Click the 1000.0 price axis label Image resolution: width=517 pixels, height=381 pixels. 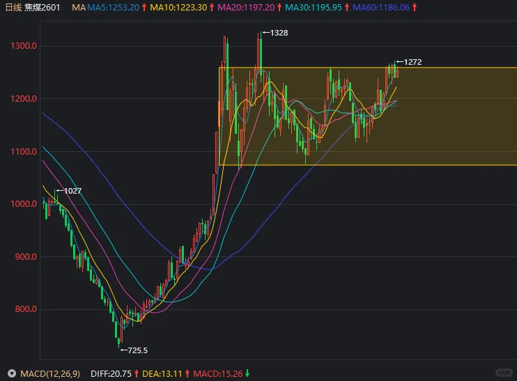click(x=24, y=204)
